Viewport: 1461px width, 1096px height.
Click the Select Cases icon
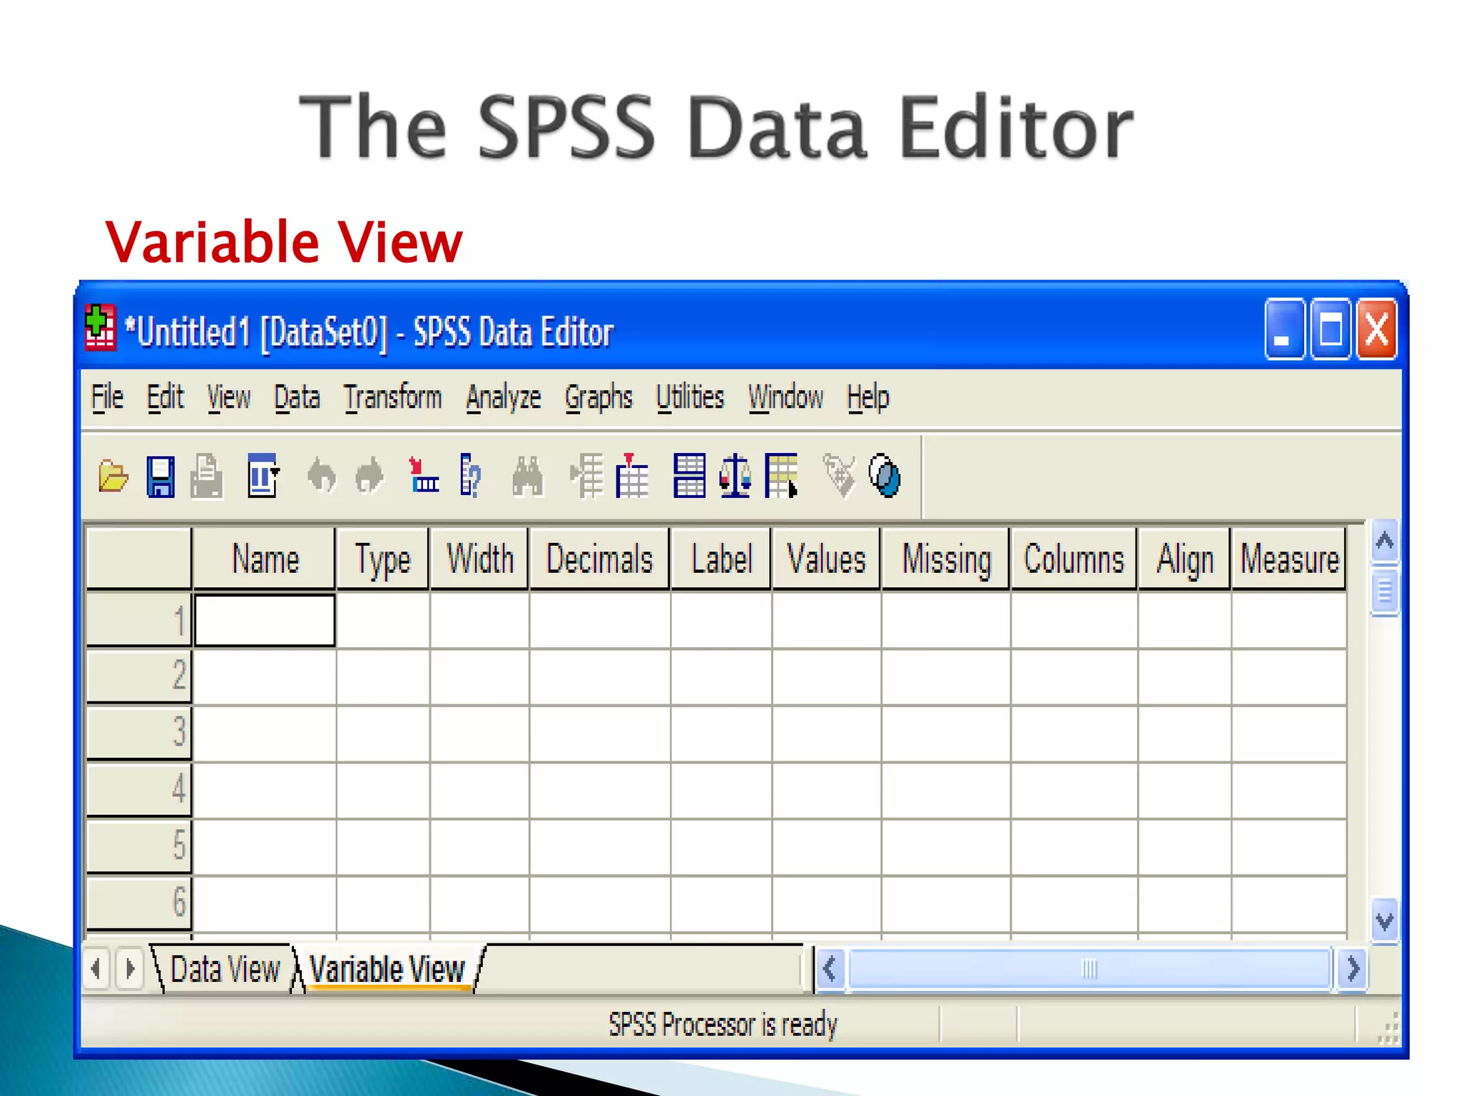(781, 475)
